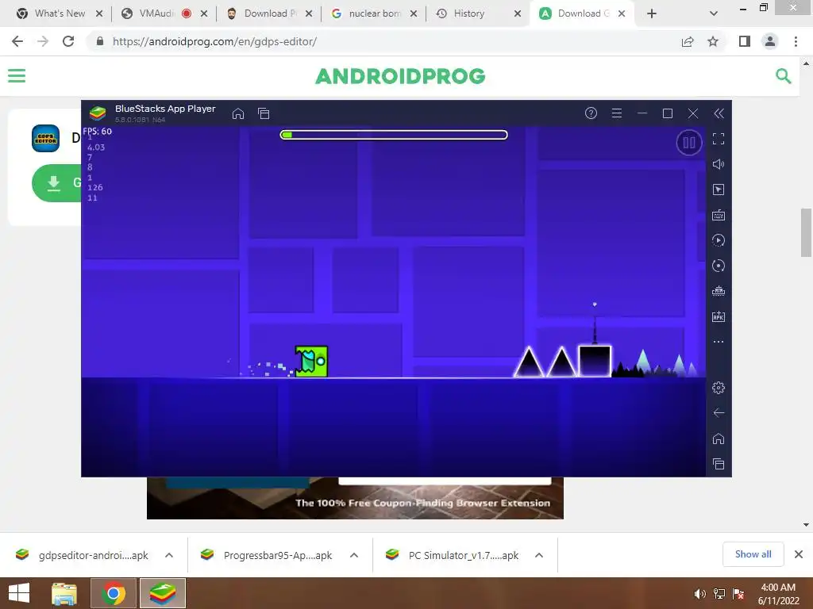
Task: Click the coupon browser extension ad banner
Action: (355, 498)
